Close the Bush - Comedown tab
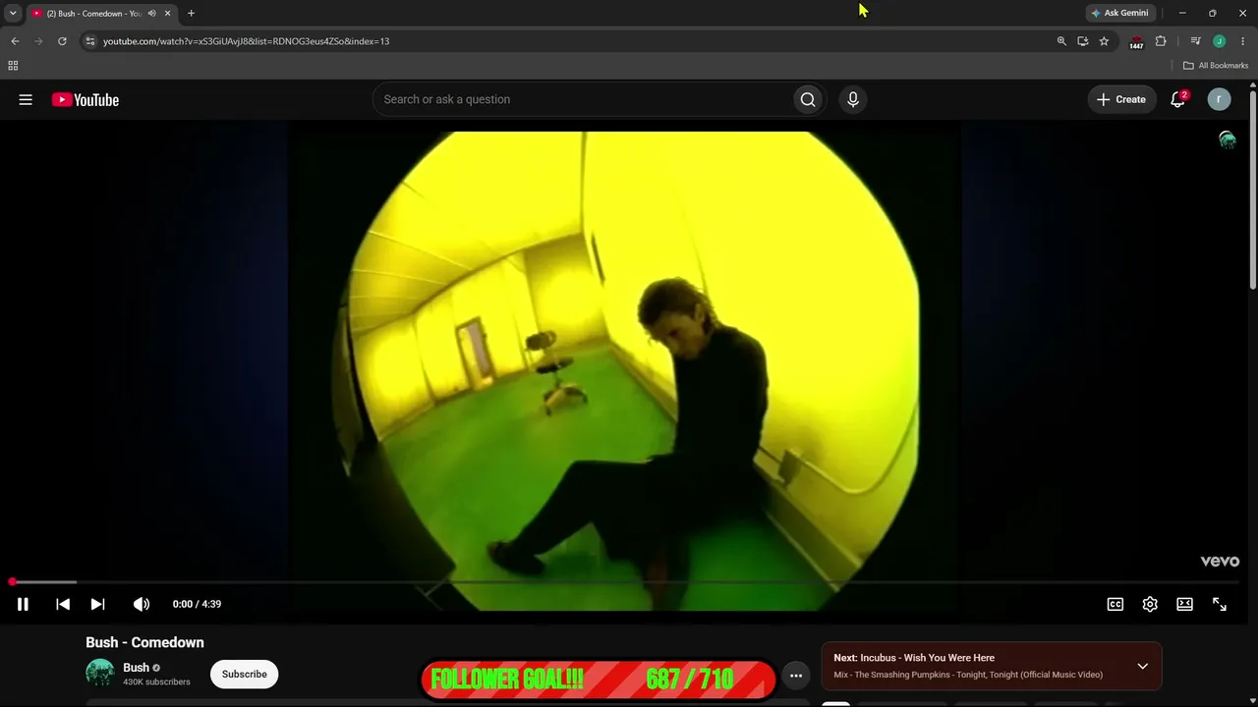Screen dimensions: 1258x707 coord(167,13)
